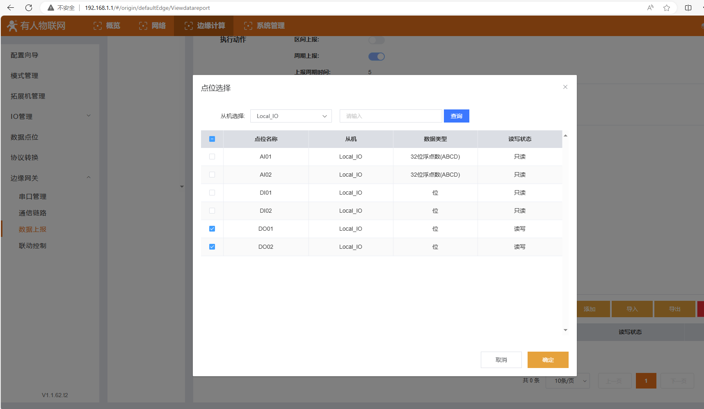Collapse the 边缘网关 sidebar section
The image size is (704, 409).
[50, 178]
